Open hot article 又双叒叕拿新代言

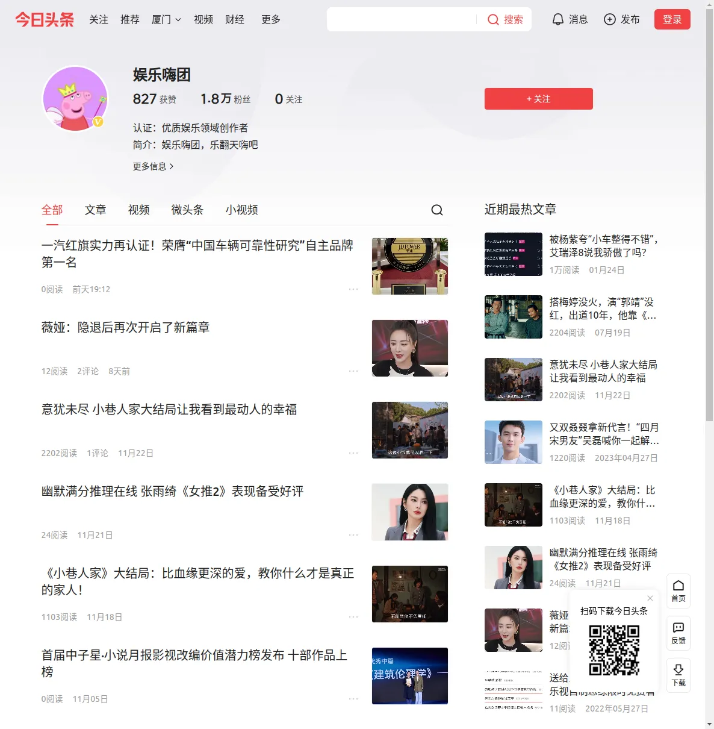604,434
